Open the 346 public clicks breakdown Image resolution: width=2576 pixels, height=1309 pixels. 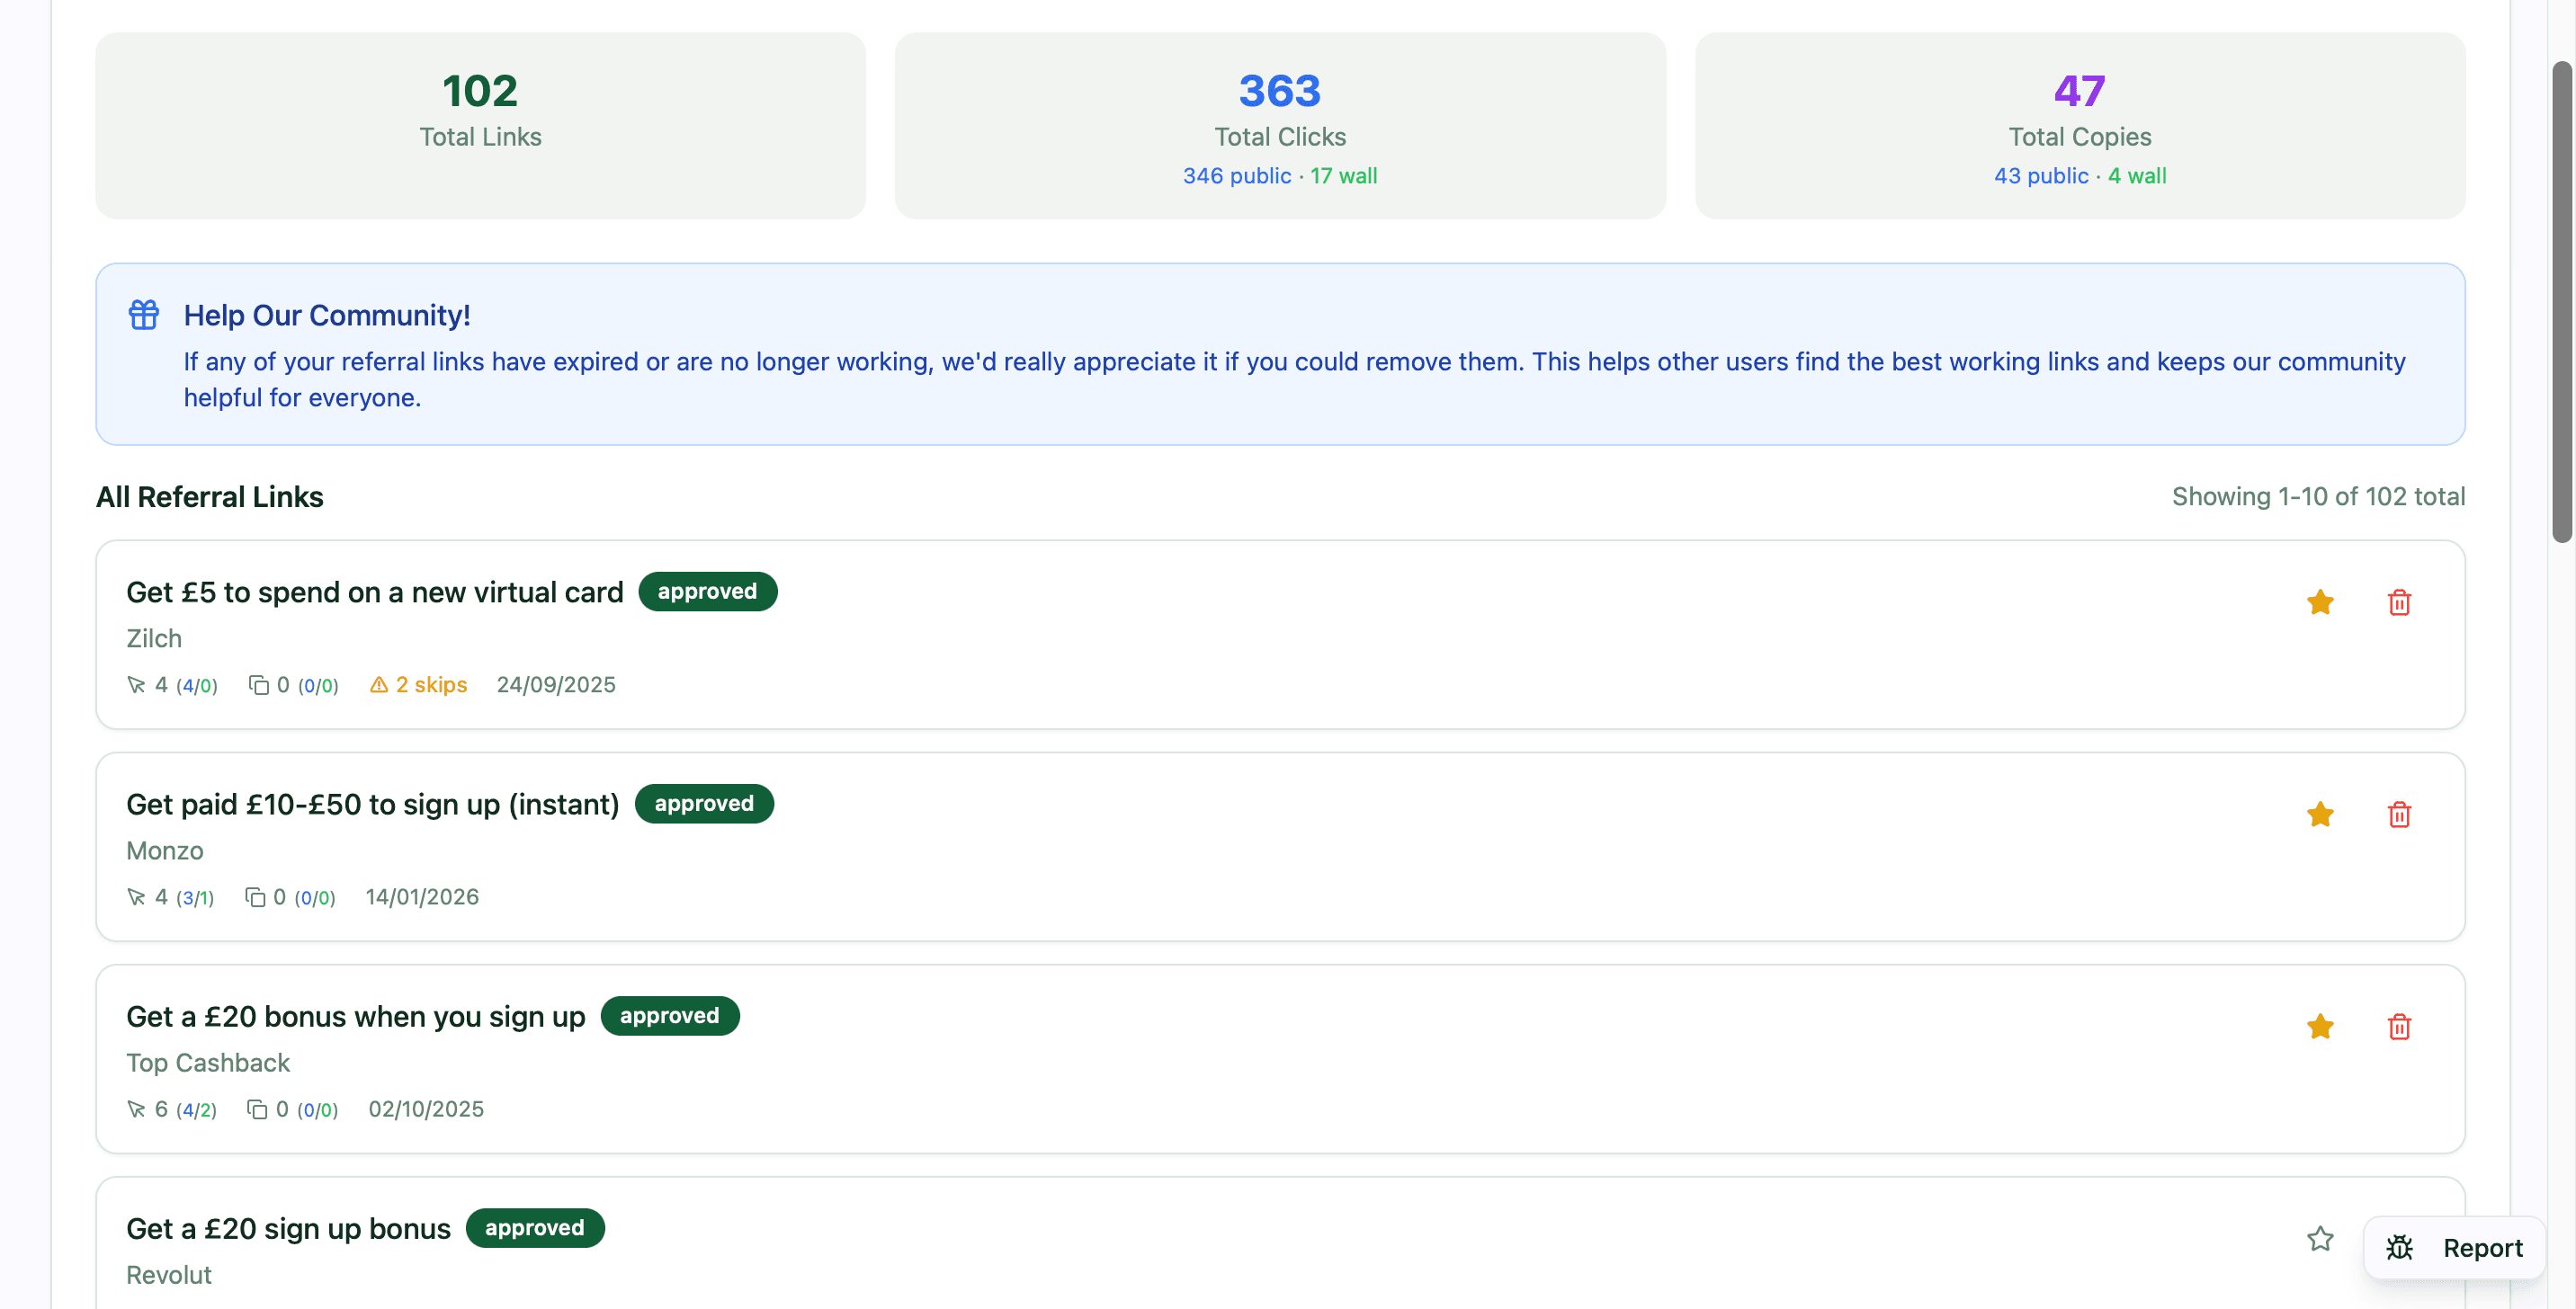pyautogui.click(x=1235, y=176)
